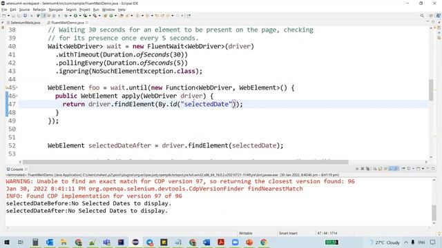Viewport: 442px width, 248px height.
Task: Collapse the fold marker on line 45
Action: pyautogui.click(x=17, y=87)
